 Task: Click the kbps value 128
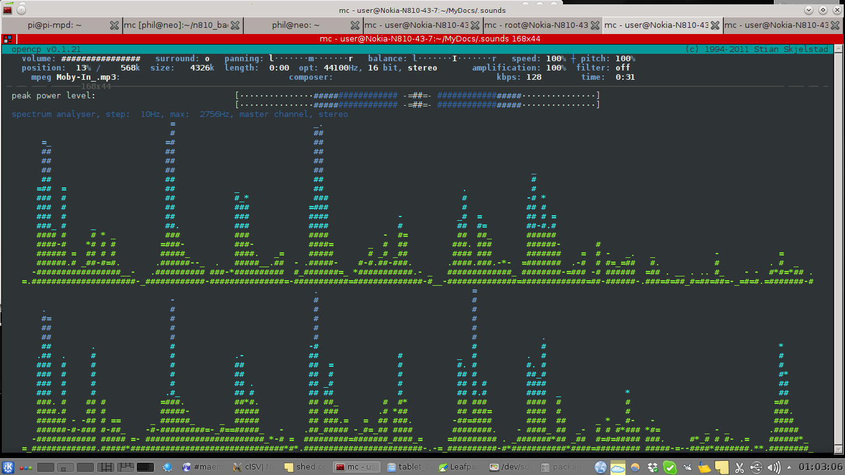[534, 77]
